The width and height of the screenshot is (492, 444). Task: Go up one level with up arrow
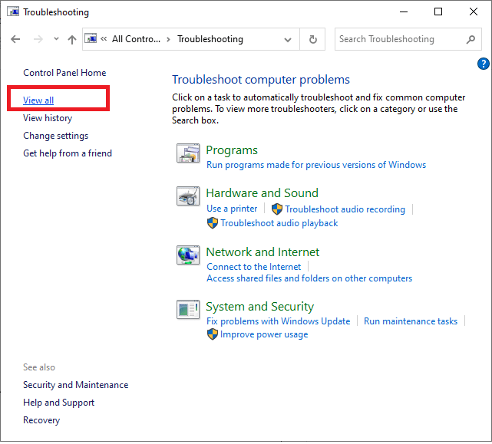(x=72, y=39)
